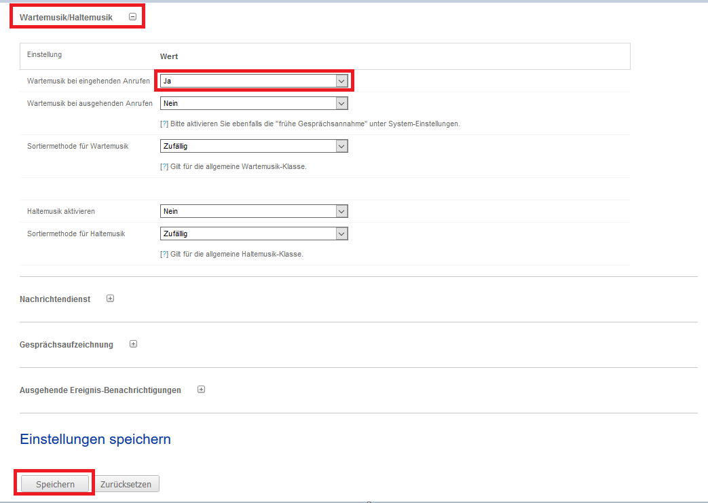708x503 pixels.
Task: Expand Gesprächsaufzeichnung using its plus icon
Action: point(133,344)
